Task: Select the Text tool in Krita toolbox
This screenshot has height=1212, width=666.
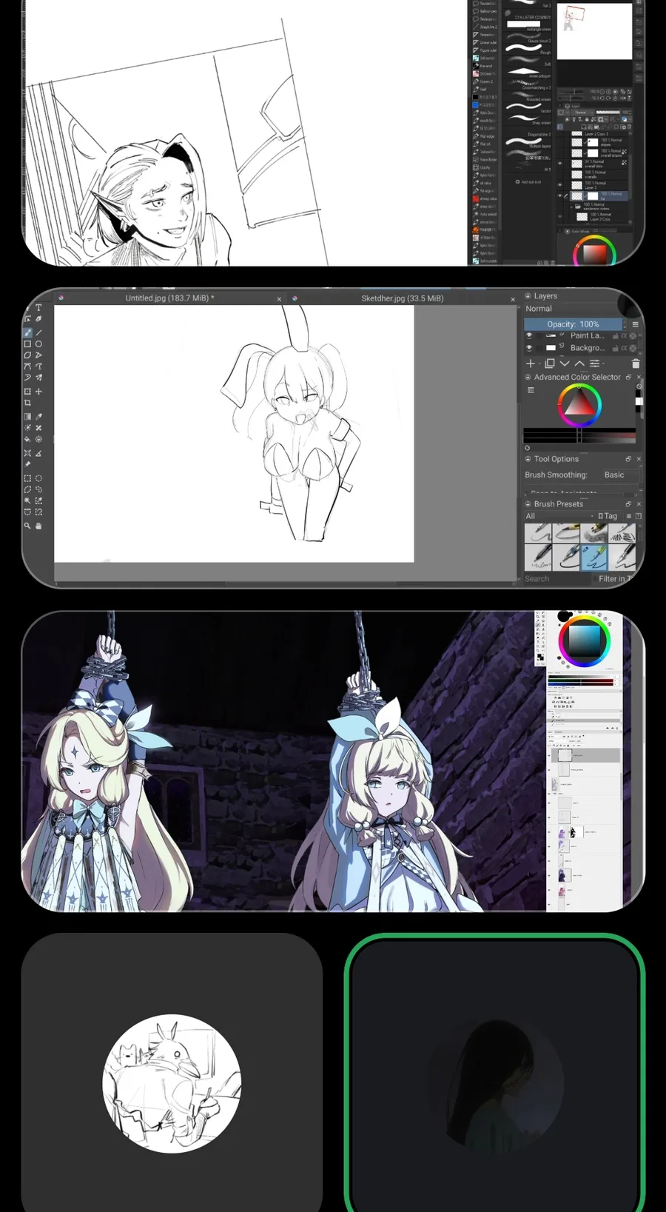Action: click(38, 308)
